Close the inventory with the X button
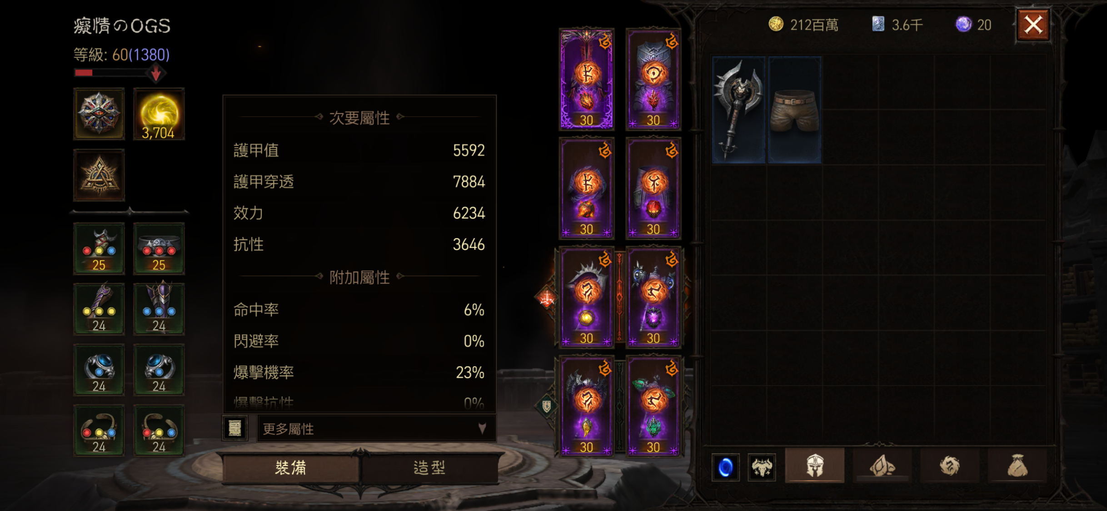 pyautogui.click(x=1033, y=25)
